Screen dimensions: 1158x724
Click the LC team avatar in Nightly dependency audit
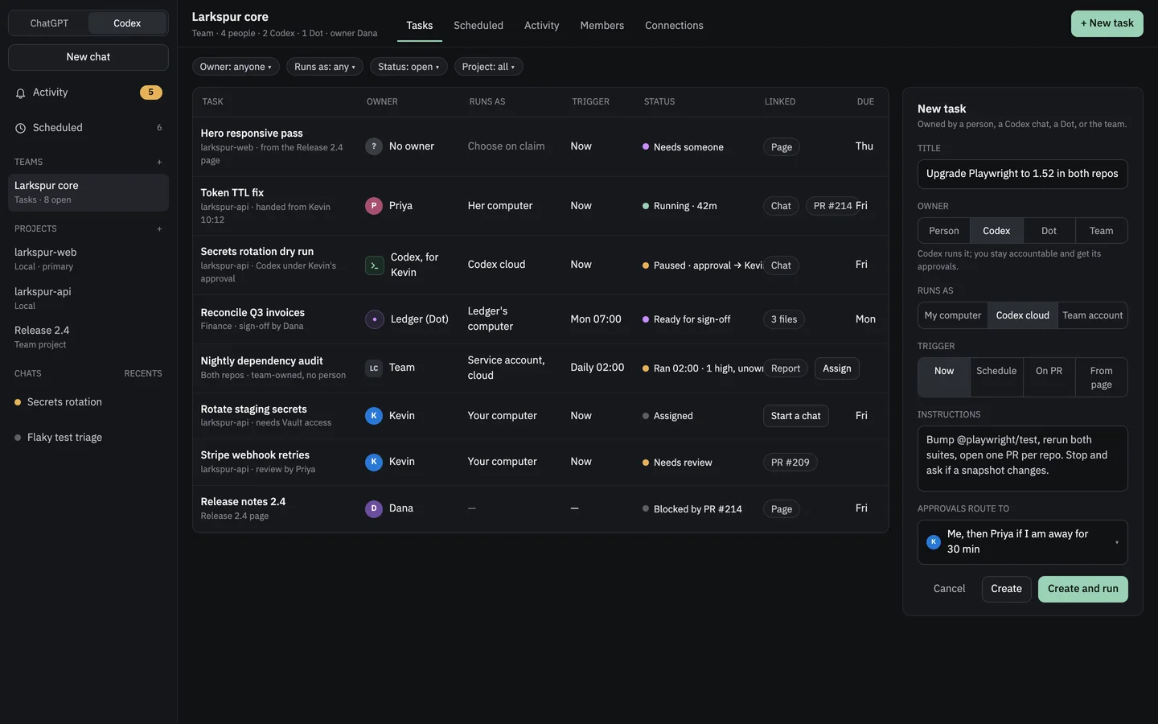tap(374, 368)
